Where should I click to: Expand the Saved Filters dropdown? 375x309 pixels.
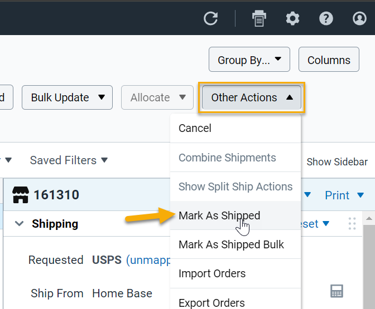69,160
